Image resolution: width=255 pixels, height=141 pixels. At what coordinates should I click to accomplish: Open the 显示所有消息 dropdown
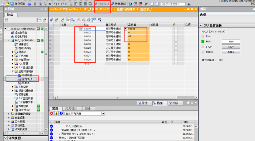(x=103, y=114)
